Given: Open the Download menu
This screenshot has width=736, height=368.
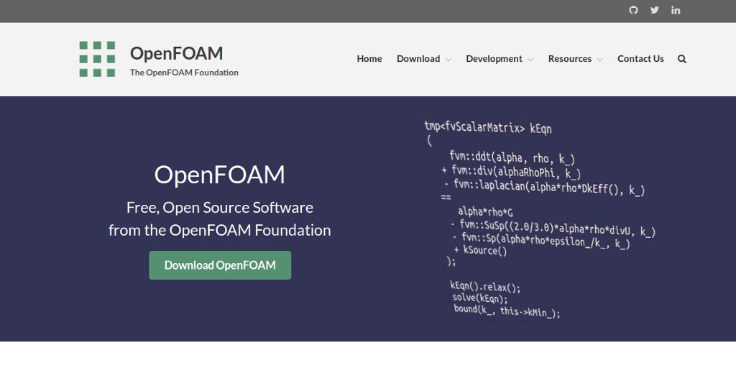Looking at the screenshot, I should point(418,59).
